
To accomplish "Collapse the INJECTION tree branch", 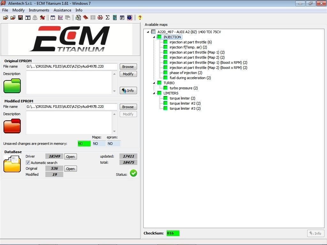I will (x=154, y=37).
